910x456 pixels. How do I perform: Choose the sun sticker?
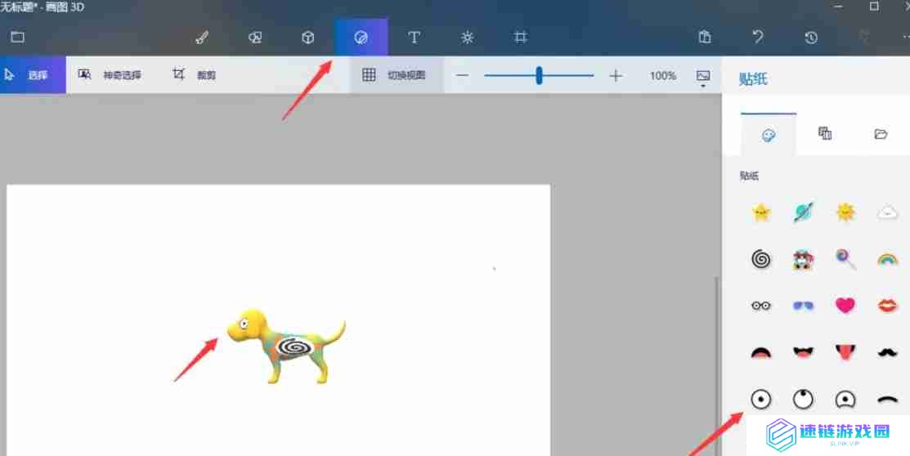(845, 212)
